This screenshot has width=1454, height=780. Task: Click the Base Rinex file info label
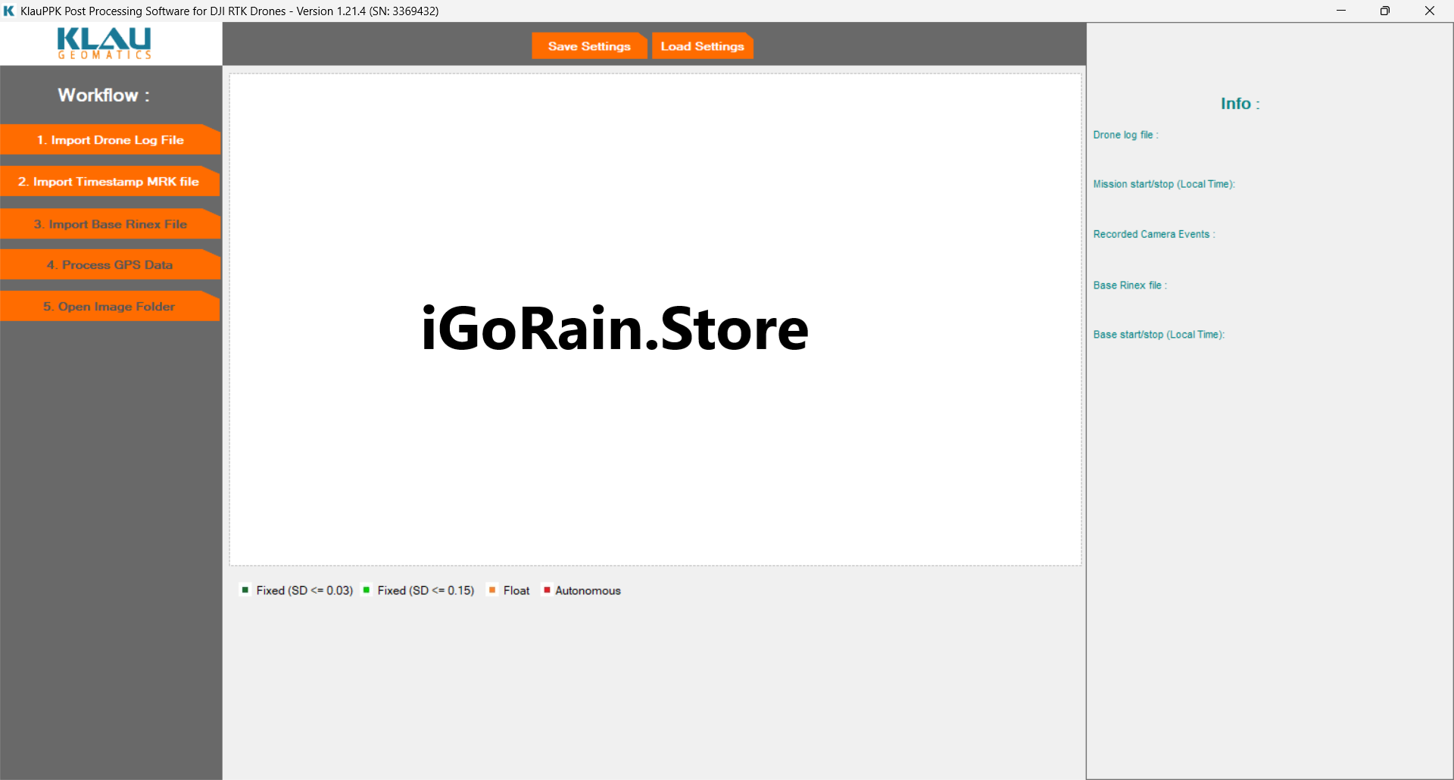(x=1129, y=285)
